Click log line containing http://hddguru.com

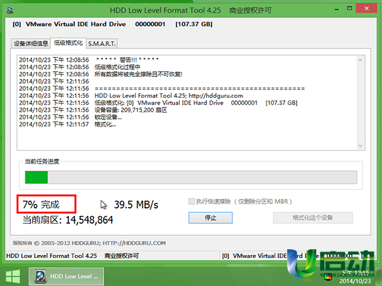169,95
